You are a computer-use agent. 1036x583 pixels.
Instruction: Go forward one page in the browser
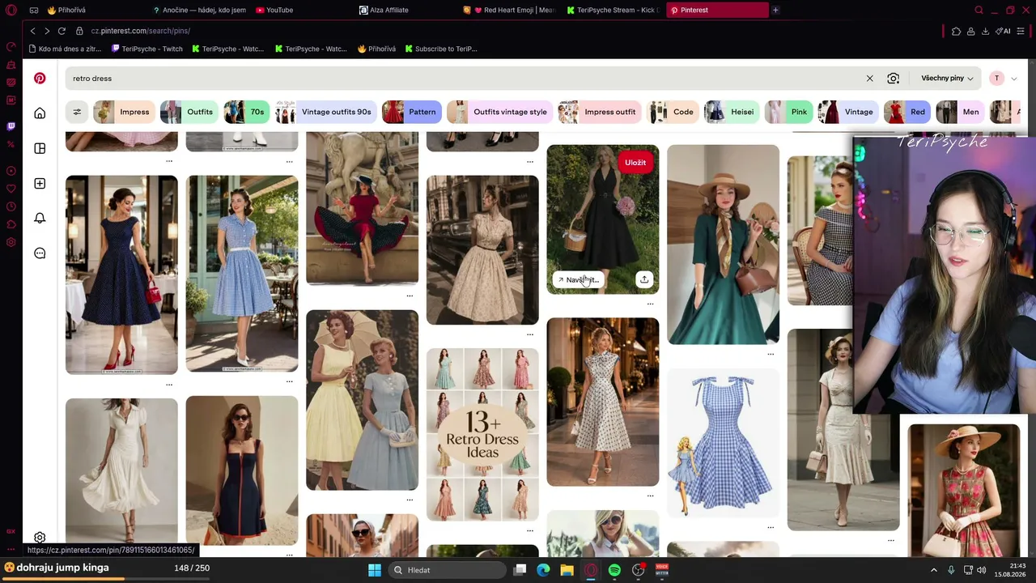pyautogui.click(x=47, y=31)
